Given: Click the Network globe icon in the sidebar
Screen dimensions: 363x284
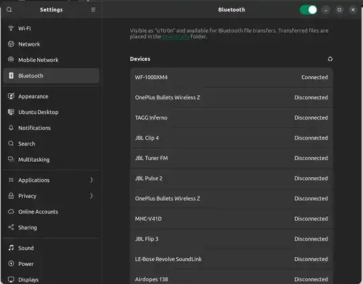Looking at the screenshot, I should point(11,44).
